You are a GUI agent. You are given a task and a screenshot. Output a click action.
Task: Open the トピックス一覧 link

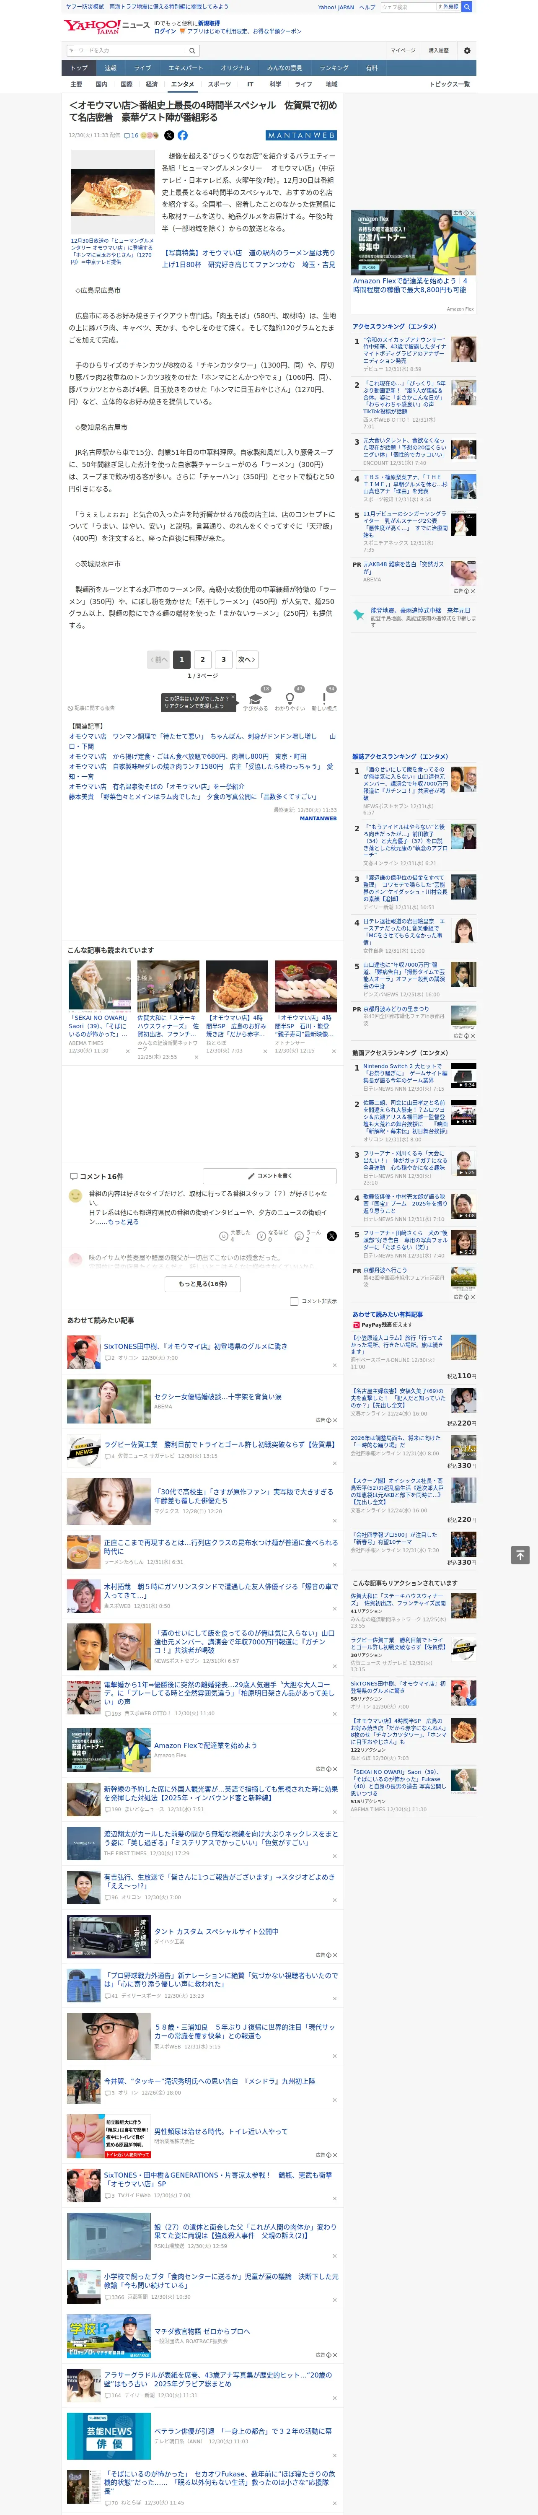(449, 84)
